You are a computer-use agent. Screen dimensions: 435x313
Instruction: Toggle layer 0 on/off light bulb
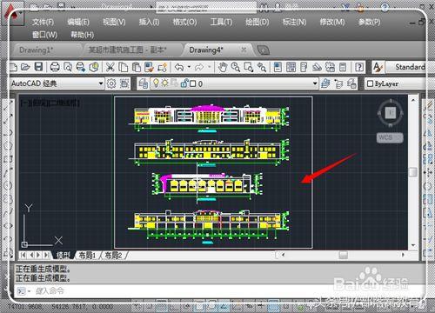(x=156, y=83)
